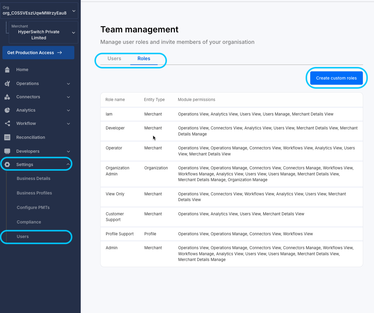This screenshot has width=374, height=313.
Task: Click the Analytics pie chart icon
Action: 7,110
